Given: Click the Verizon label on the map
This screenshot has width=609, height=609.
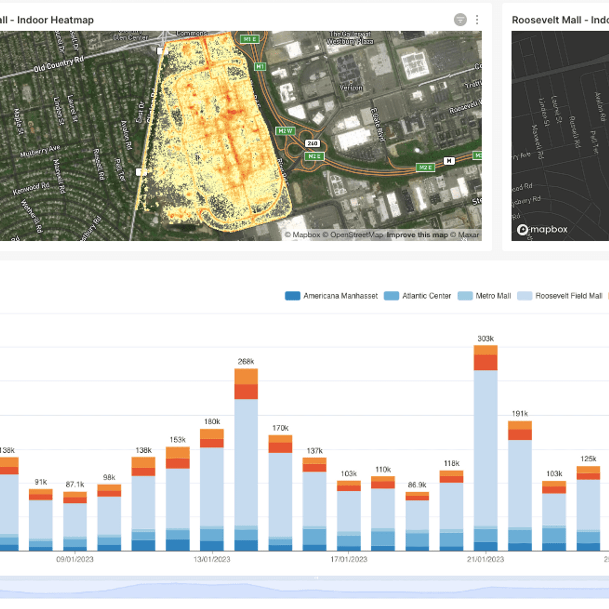Looking at the screenshot, I should [351, 88].
